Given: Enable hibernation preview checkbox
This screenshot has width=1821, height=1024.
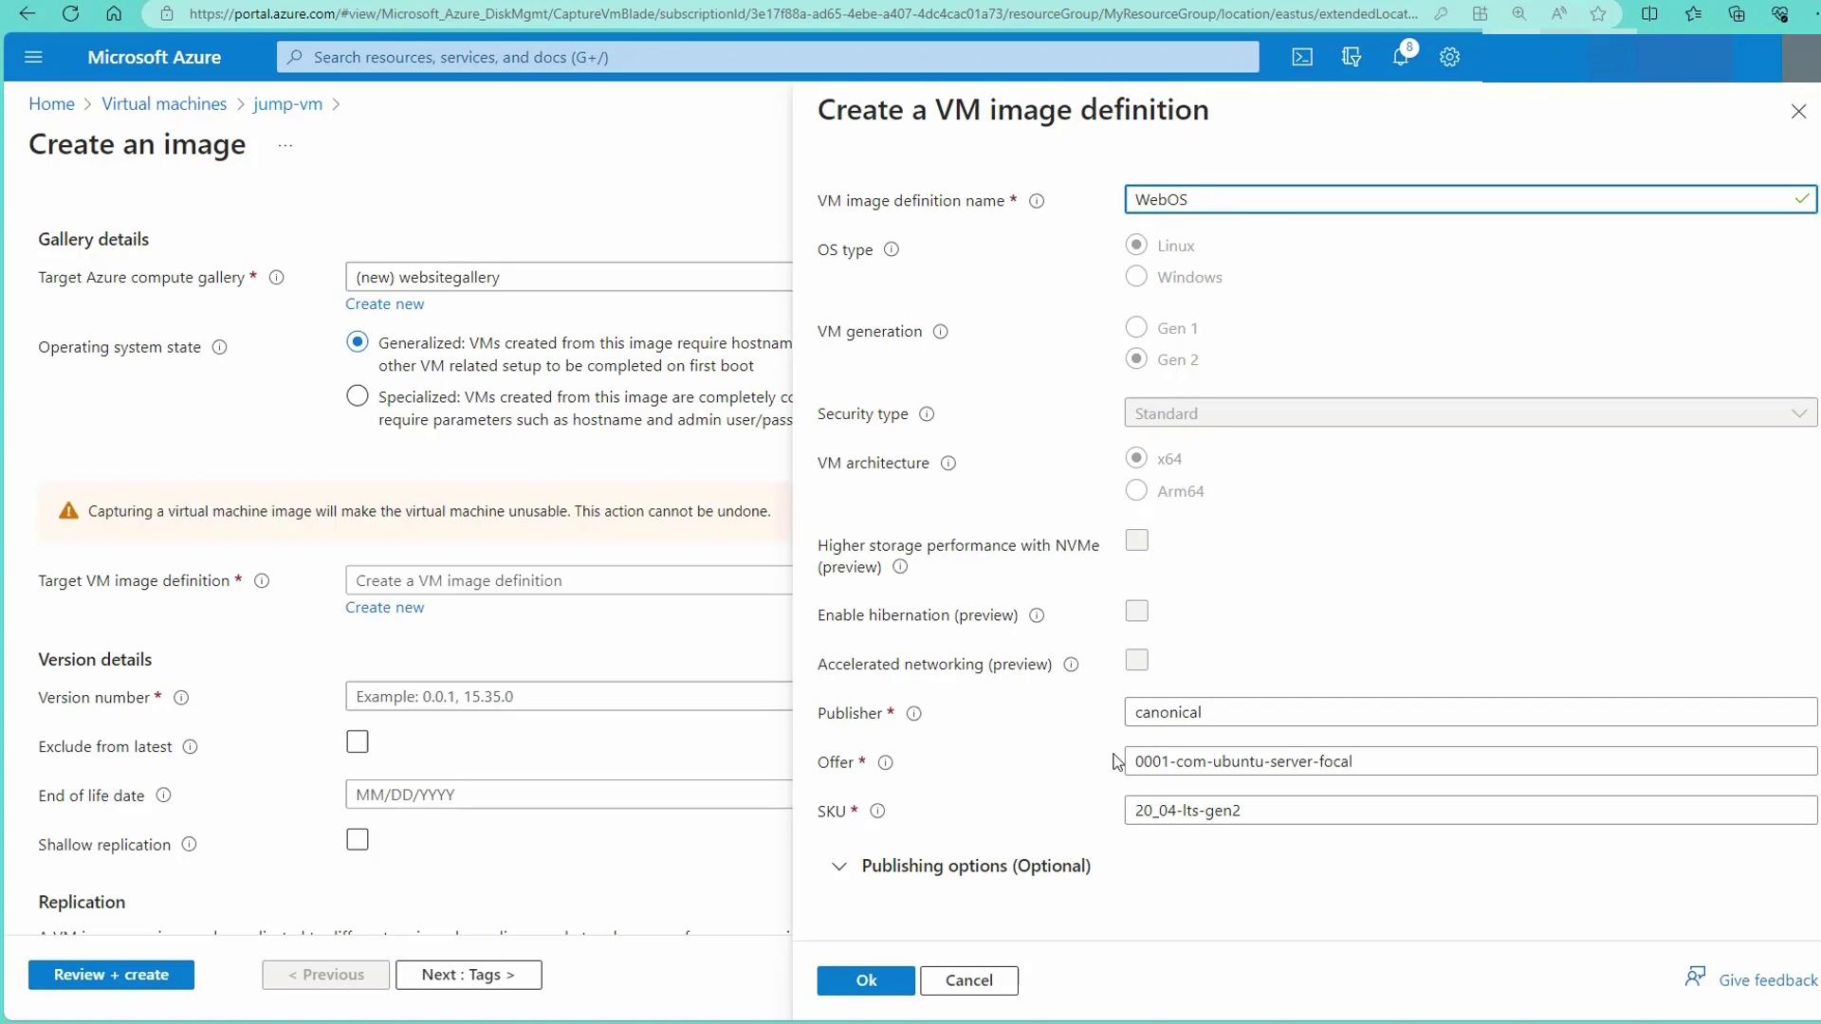Looking at the screenshot, I should (1136, 611).
